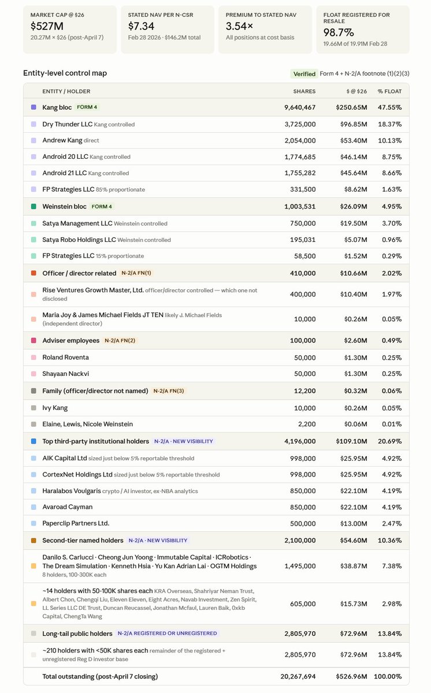The height and width of the screenshot is (693, 431).
Task: Click the $526.96M total dollar value
Action: (352, 676)
